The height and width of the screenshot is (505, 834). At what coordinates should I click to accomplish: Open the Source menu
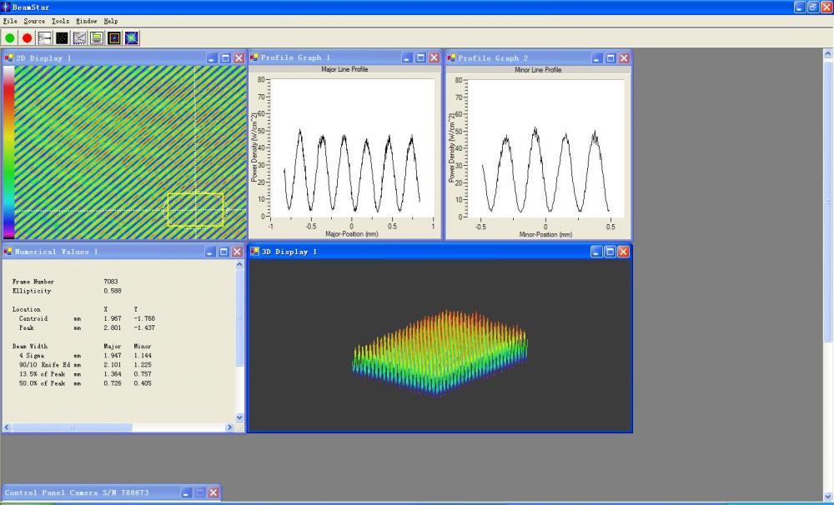[34, 22]
